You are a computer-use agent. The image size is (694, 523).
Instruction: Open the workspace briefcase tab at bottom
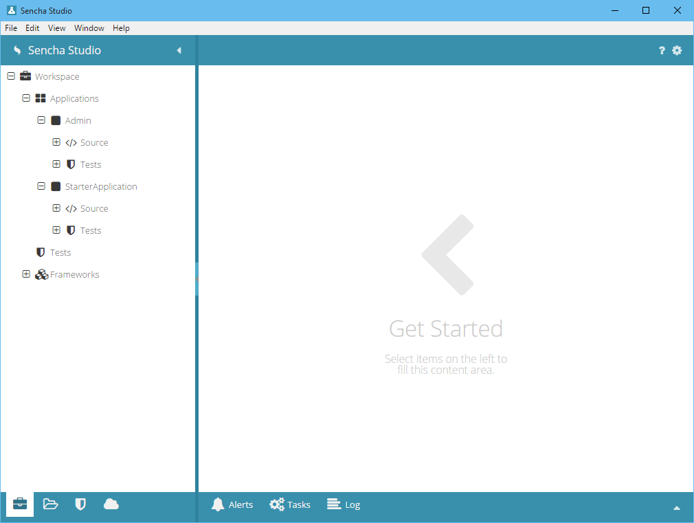pyautogui.click(x=20, y=504)
